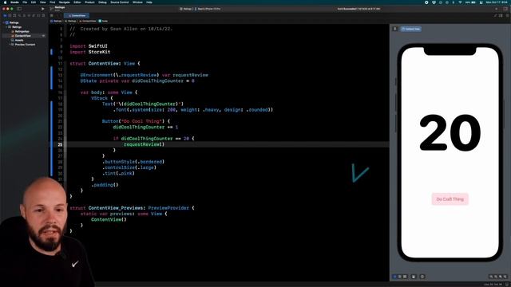Click the Run play button in Xcode toolbar
Viewport: 511px width, 287px height.
(x=42, y=9)
